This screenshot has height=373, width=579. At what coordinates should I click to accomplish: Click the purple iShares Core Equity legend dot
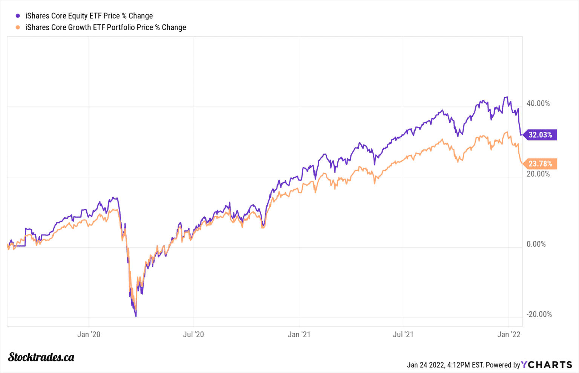pos(18,16)
